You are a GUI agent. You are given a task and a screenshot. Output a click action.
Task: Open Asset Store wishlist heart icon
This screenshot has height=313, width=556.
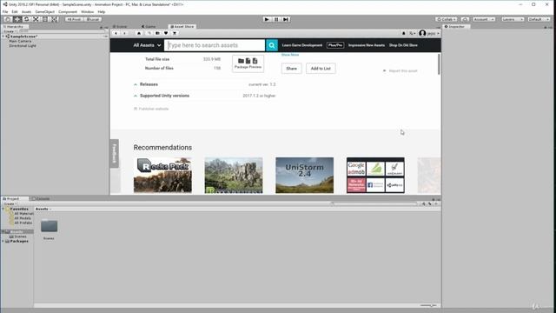point(166,33)
